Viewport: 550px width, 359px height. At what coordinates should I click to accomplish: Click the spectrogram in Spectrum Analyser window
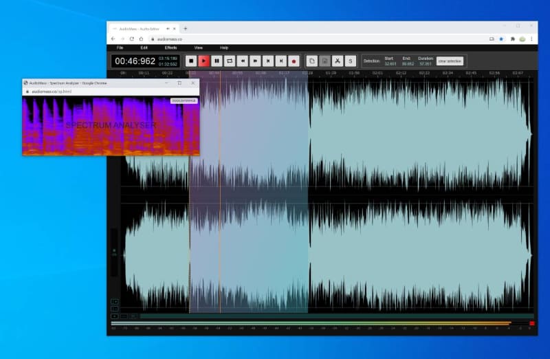click(x=111, y=126)
